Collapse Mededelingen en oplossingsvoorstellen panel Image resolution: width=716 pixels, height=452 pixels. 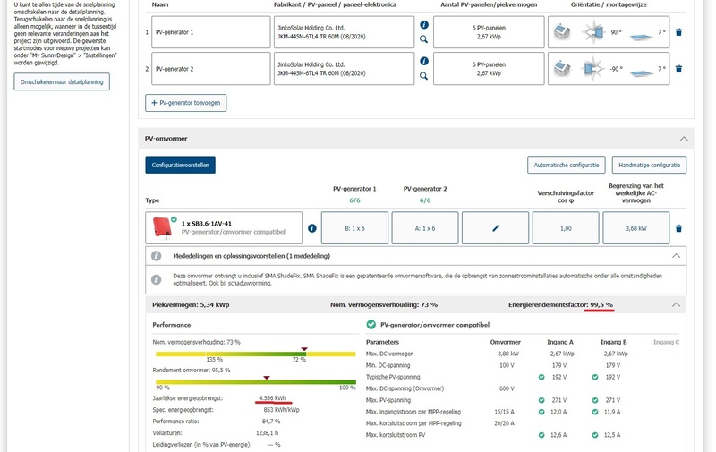676,256
